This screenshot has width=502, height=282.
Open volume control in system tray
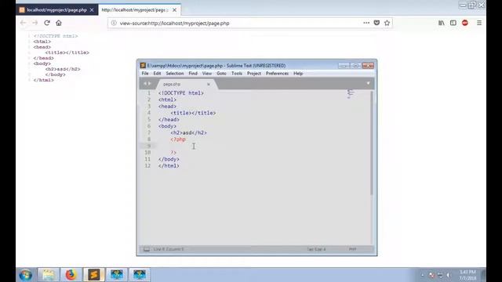448,275
